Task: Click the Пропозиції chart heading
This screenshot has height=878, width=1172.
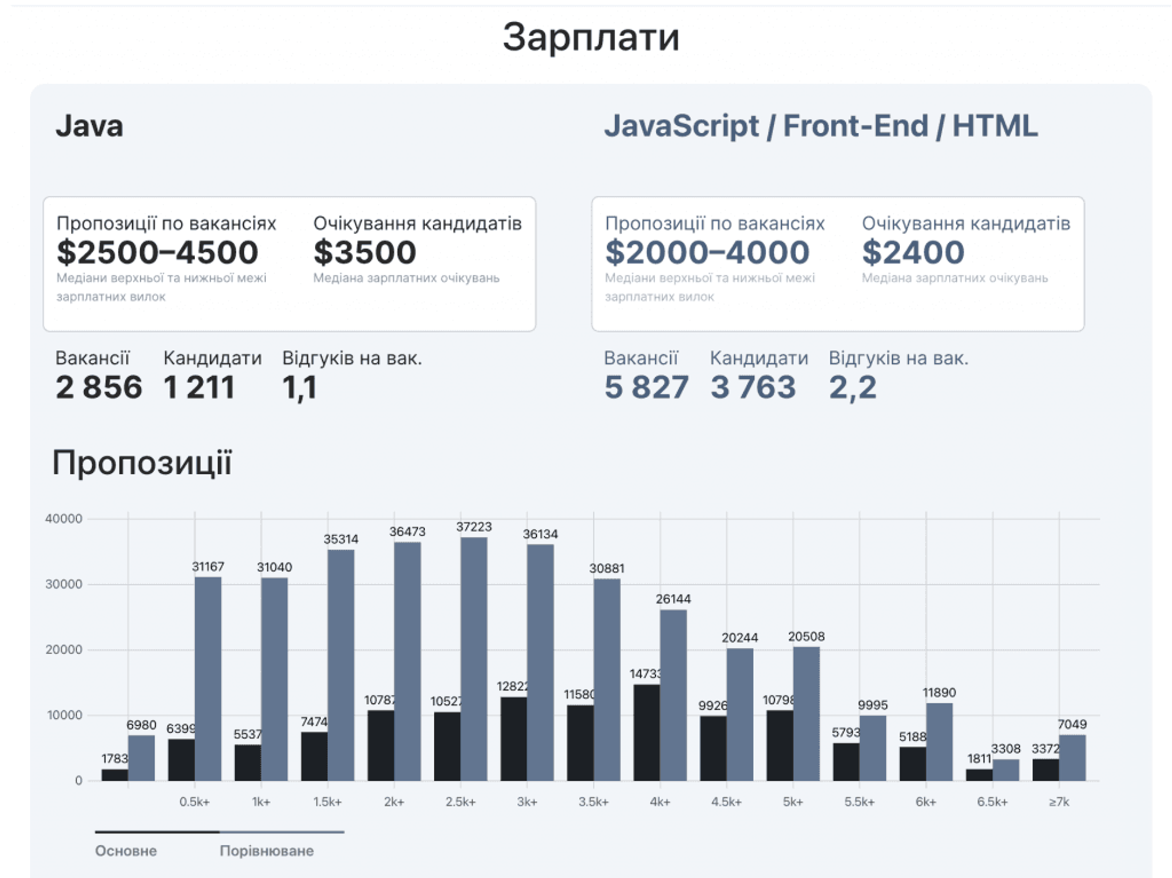Action: tap(142, 462)
